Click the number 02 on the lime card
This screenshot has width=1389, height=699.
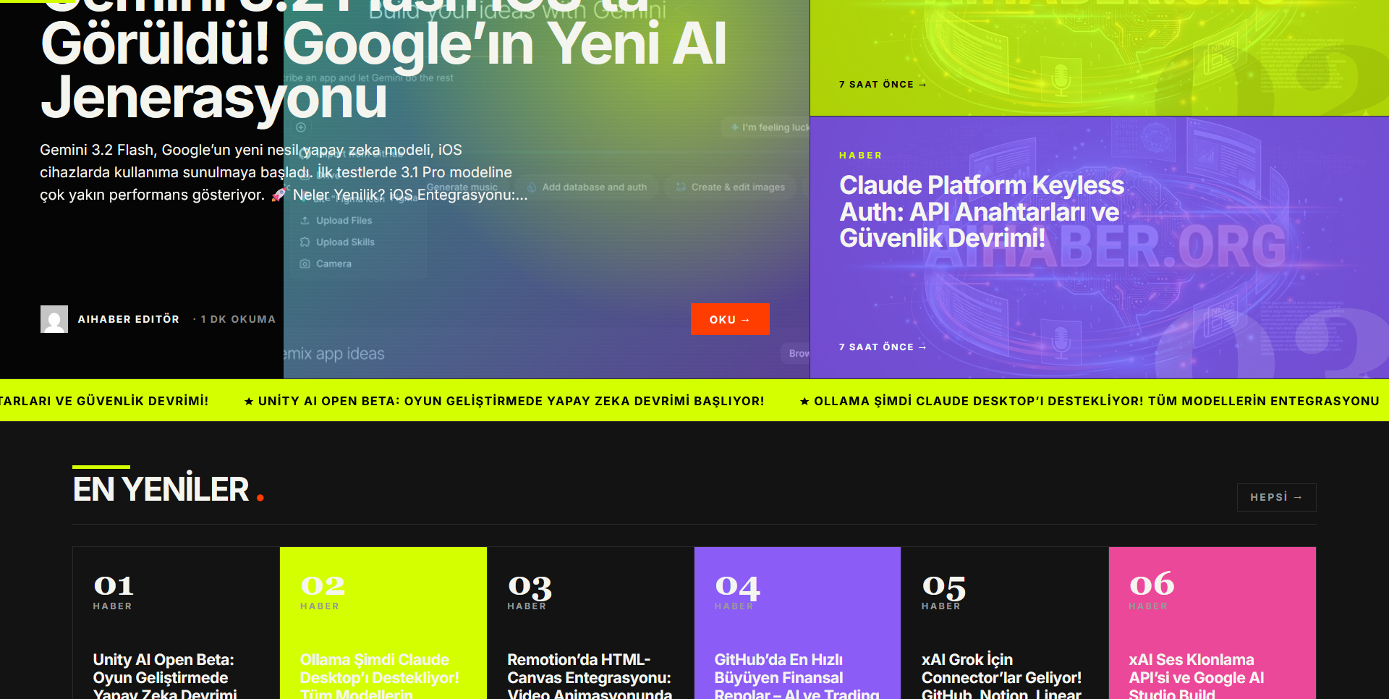pos(323,585)
